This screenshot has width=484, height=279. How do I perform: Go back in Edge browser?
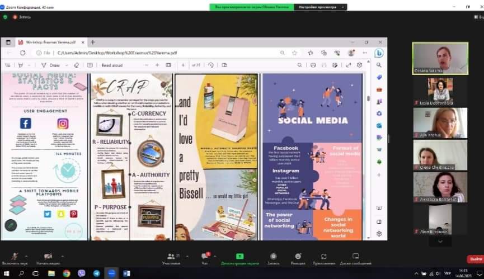pyautogui.click(x=9, y=53)
